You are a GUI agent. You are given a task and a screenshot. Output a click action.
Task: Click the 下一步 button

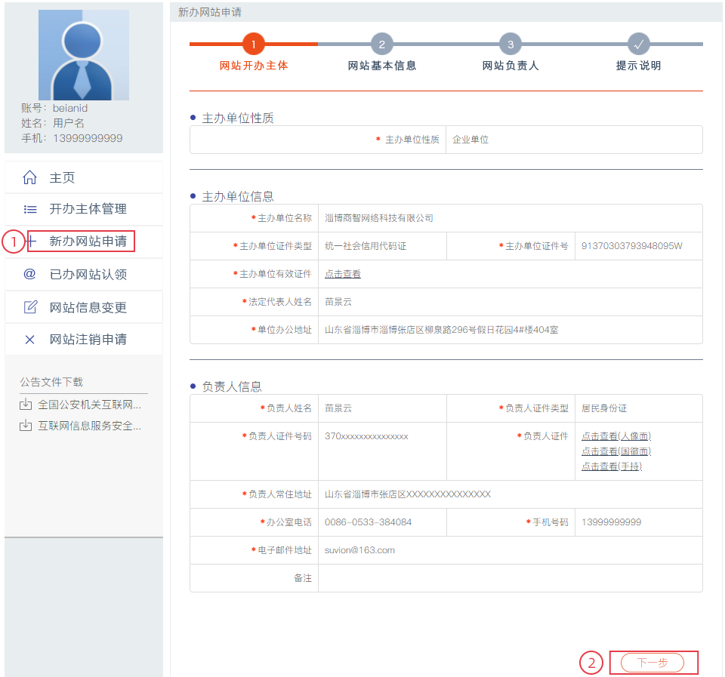[x=652, y=663]
